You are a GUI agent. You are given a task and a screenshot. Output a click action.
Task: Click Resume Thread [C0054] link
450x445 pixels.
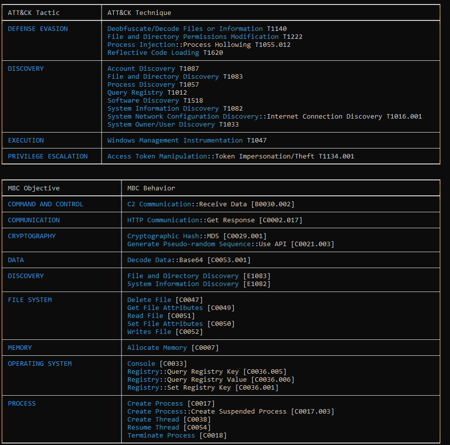coord(153,428)
